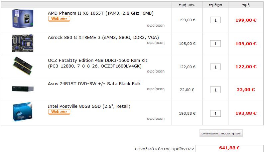Remove AMD Phenom II X6 from the cart
The image size is (264, 152).
tap(156, 25)
